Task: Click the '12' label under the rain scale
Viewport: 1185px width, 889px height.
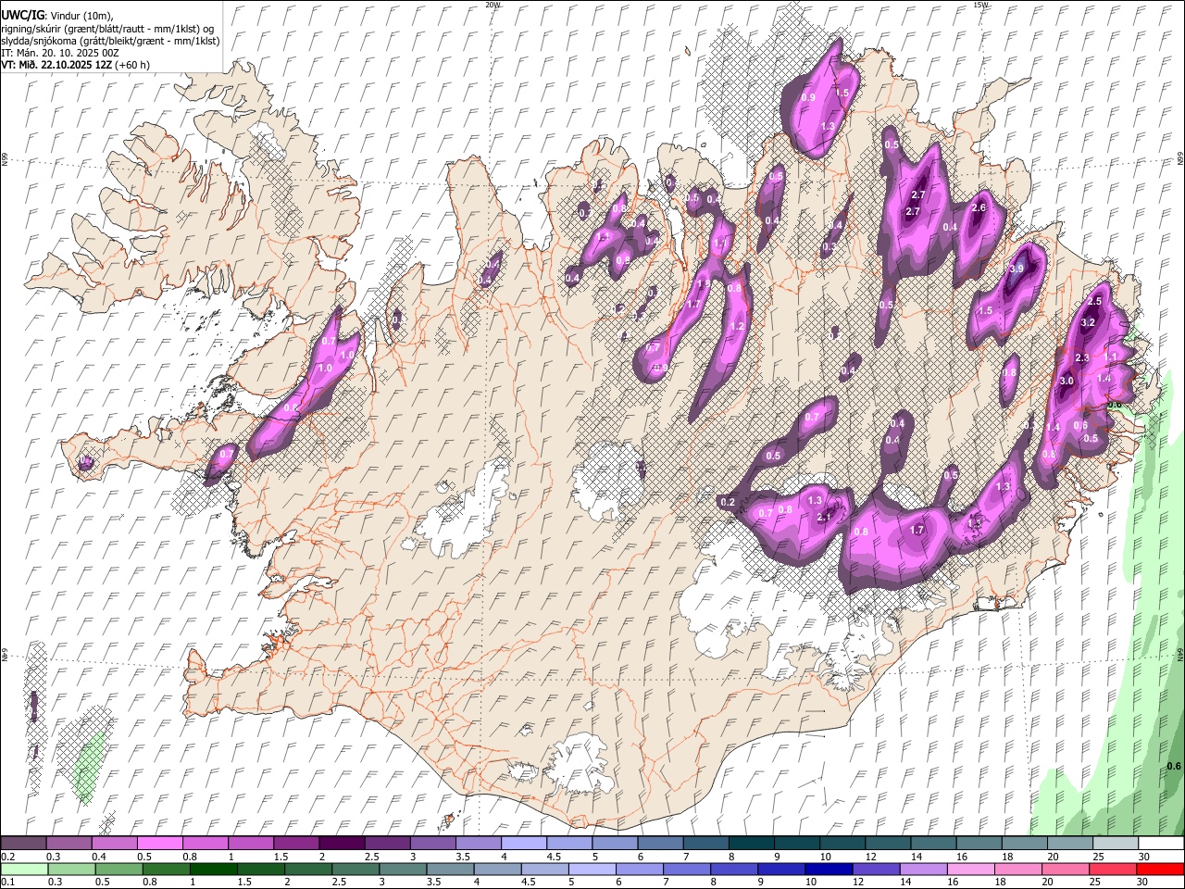Action: click(x=859, y=883)
